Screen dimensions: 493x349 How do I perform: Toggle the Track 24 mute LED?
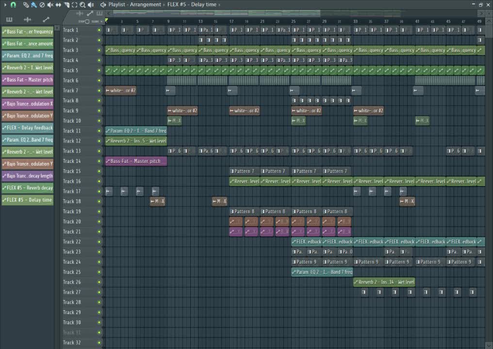[99, 262]
